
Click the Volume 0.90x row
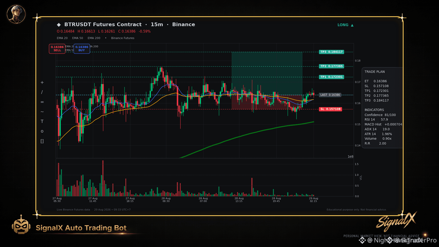[378, 139]
